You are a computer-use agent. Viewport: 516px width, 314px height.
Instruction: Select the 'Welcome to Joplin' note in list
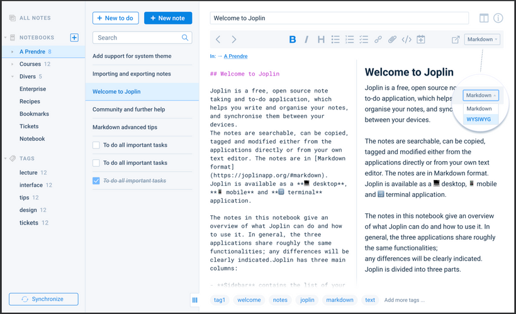click(142, 91)
